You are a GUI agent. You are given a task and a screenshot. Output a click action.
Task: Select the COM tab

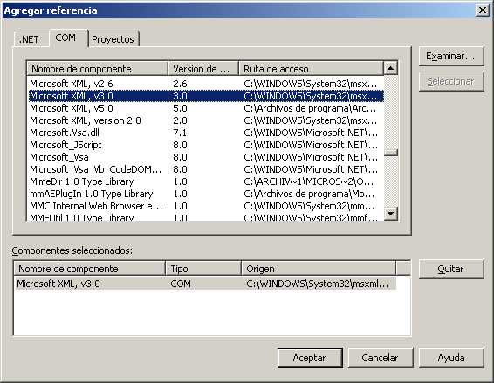click(x=68, y=38)
